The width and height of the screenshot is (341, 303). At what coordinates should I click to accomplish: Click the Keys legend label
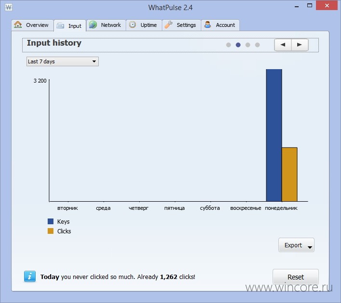coord(63,222)
